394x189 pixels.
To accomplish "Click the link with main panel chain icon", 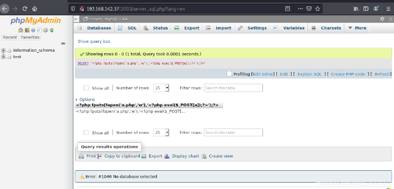I will (x=63, y=43).
